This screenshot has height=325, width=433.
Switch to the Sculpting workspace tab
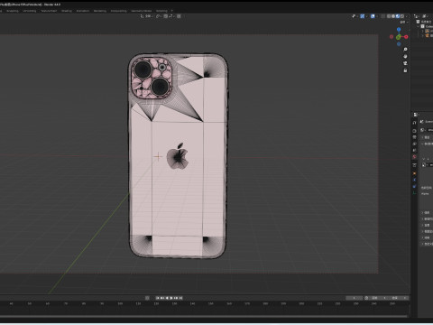[13, 11]
